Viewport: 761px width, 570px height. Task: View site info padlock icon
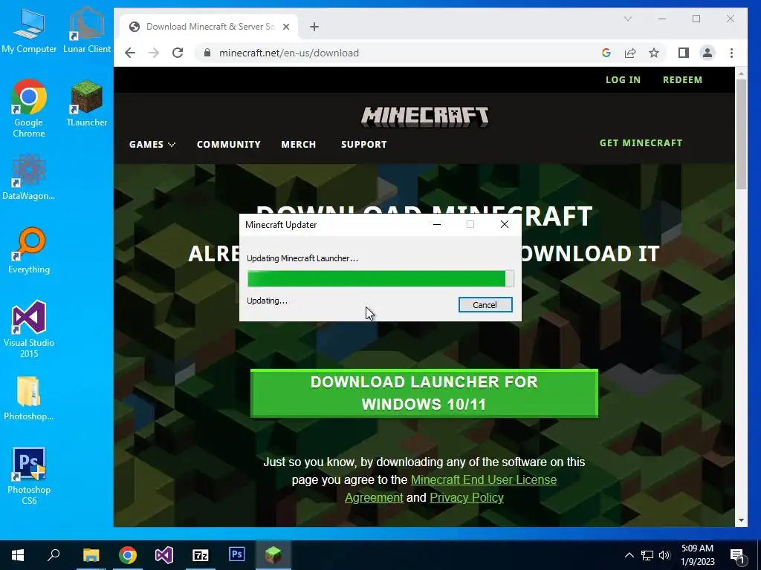[x=207, y=53]
